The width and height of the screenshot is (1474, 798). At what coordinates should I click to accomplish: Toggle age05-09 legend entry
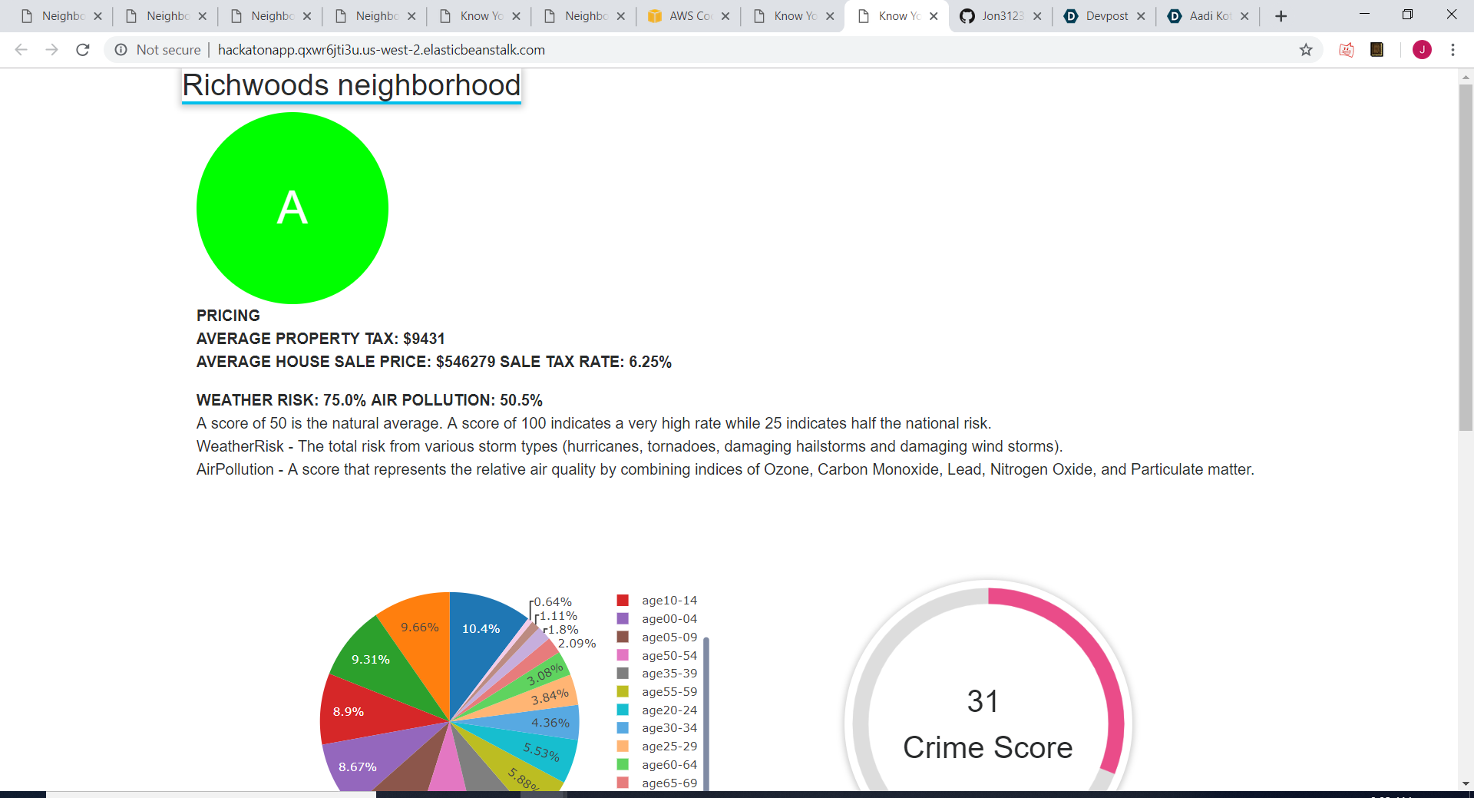click(657, 637)
